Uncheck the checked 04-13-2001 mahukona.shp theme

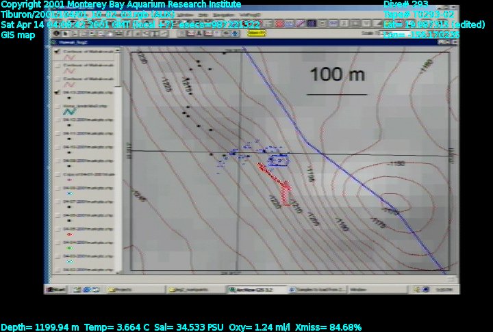pyautogui.click(x=56, y=91)
